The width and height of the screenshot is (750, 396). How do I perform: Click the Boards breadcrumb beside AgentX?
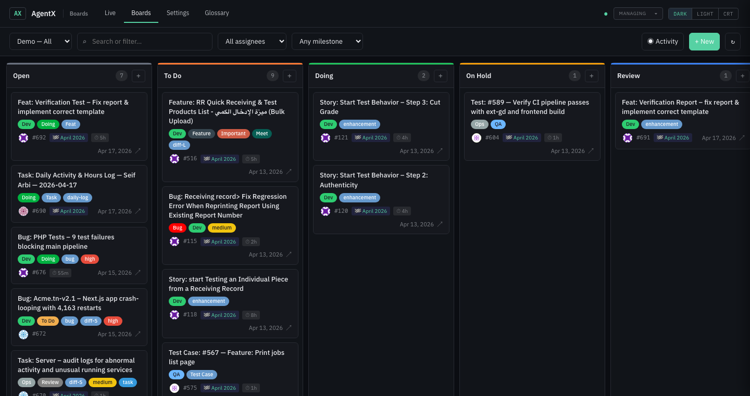click(79, 14)
